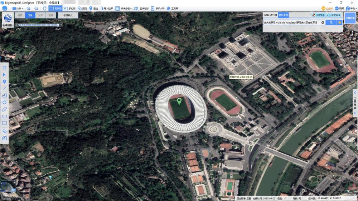The image size is (358, 201).
Task: Select the area measure tool in sidebar
Action: 4,138
